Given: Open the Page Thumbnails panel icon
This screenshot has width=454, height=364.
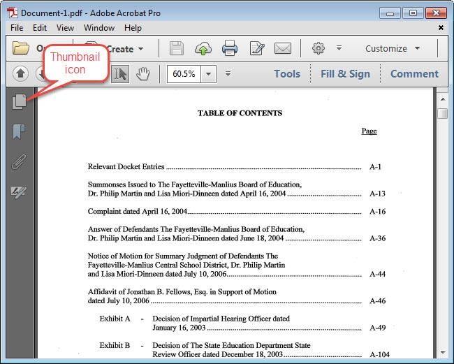Looking at the screenshot, I should point(19,101).
